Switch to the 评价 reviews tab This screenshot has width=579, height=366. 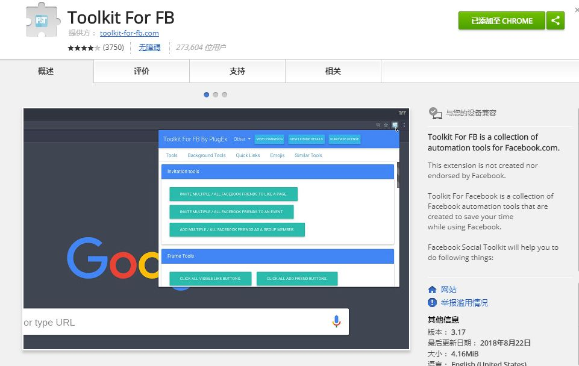(142, 71)
